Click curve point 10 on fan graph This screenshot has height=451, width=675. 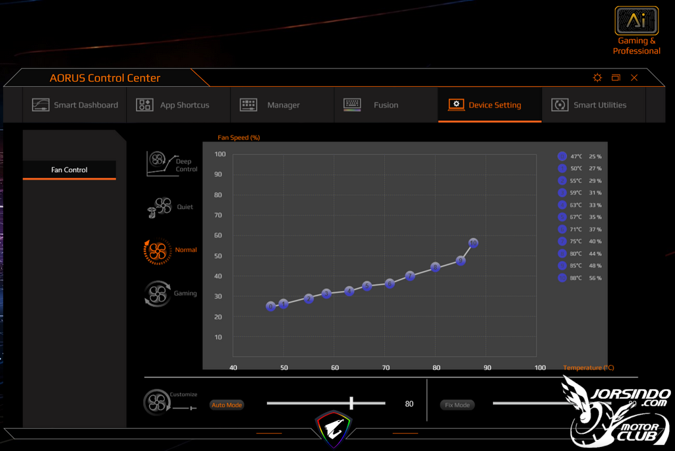click(473, 243)
